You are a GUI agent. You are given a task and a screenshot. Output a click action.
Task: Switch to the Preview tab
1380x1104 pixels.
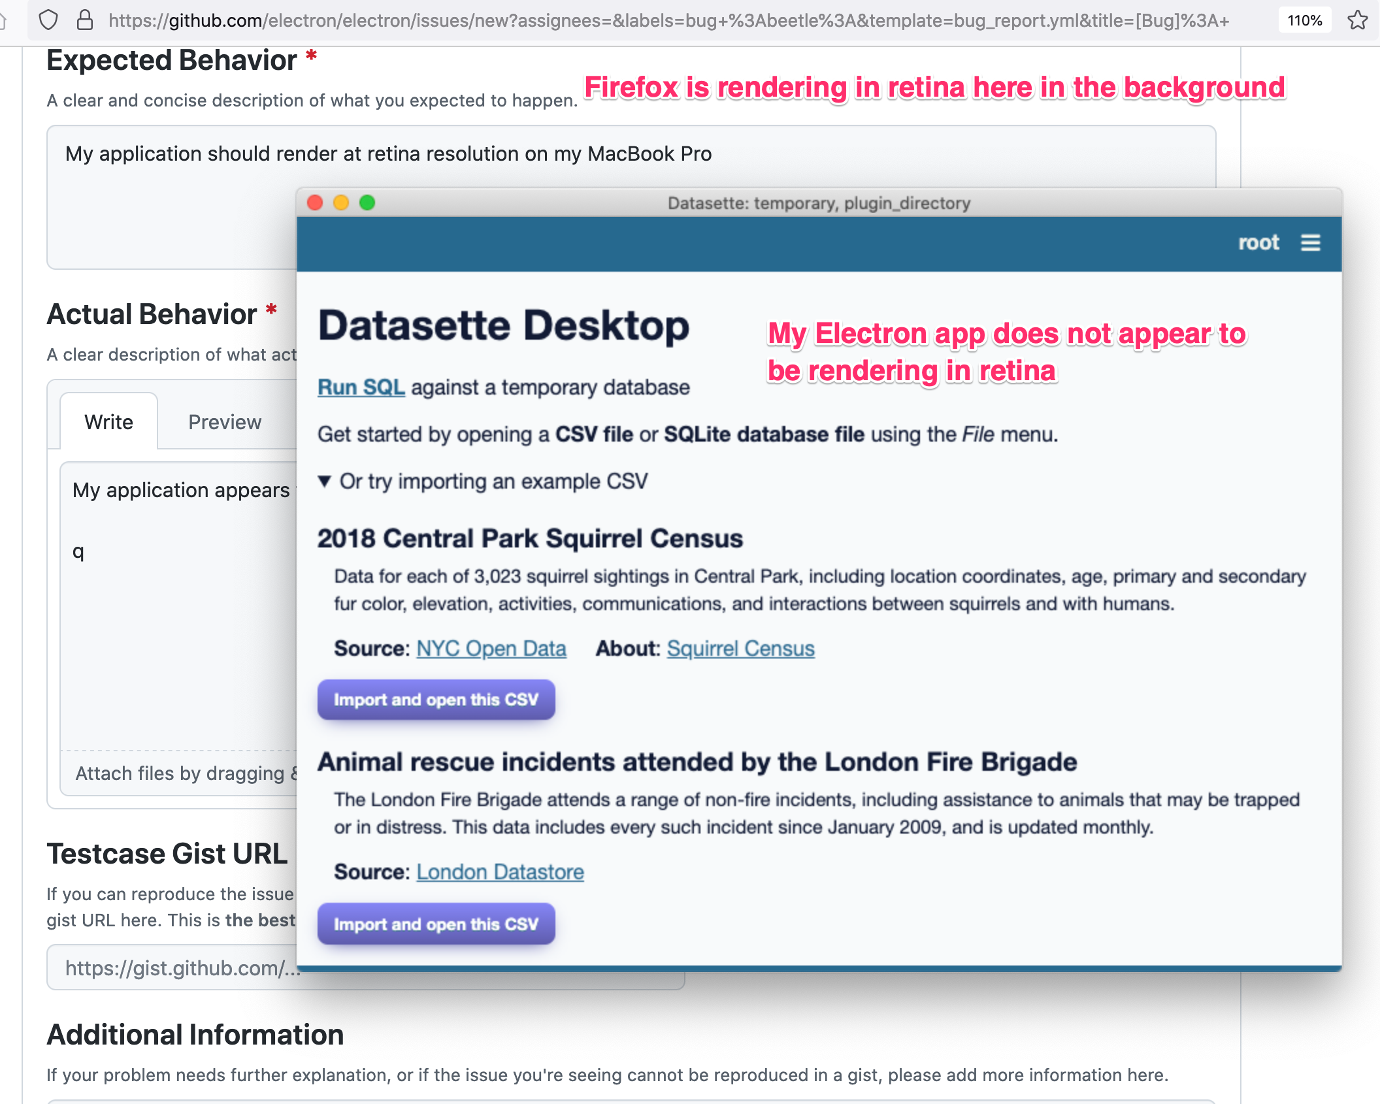tap(224, 422)
